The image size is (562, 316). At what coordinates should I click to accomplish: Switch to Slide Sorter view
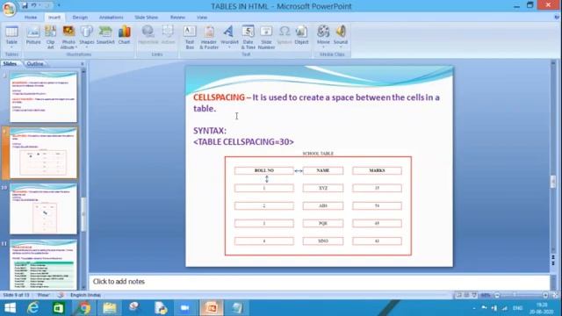[466, 295]
